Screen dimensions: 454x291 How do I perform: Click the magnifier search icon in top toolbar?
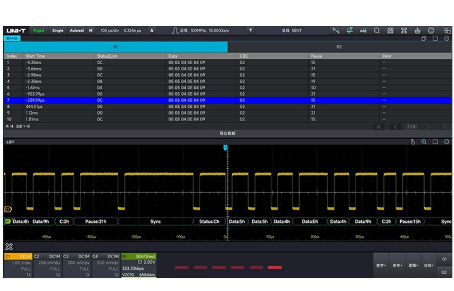pos(377,31)
